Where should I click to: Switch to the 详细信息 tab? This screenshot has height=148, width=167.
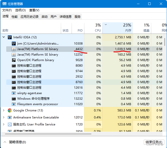66,17
